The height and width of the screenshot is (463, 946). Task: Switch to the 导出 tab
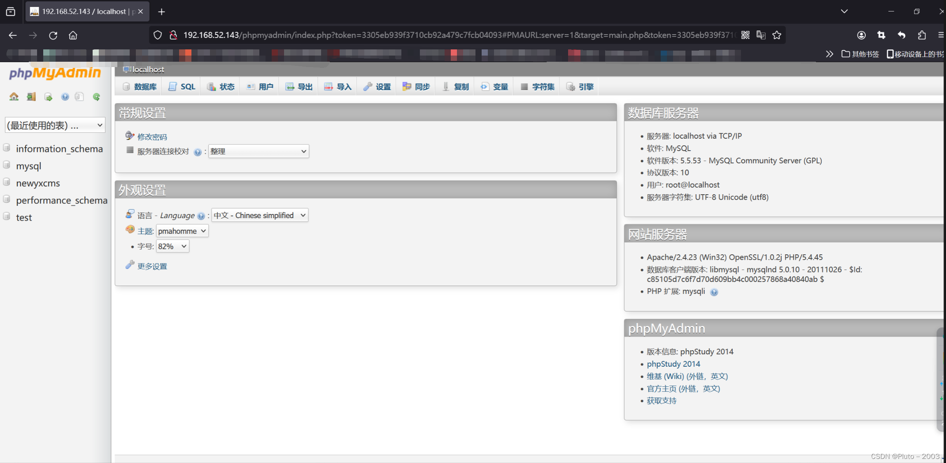[x=299, y=87]
